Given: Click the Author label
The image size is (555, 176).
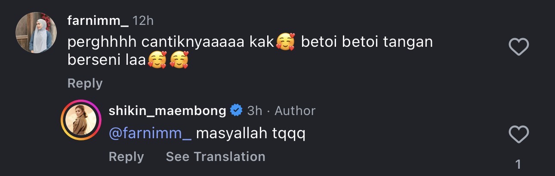Looking at the screenshot, I should point(295,110).
